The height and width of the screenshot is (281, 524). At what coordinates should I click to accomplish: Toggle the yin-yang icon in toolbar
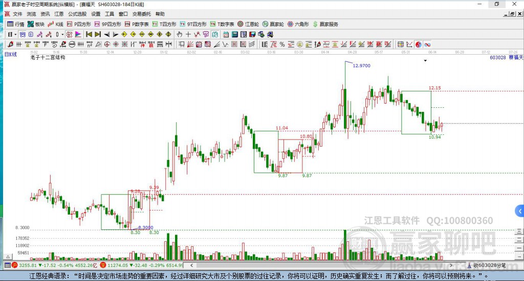point(419,44)
